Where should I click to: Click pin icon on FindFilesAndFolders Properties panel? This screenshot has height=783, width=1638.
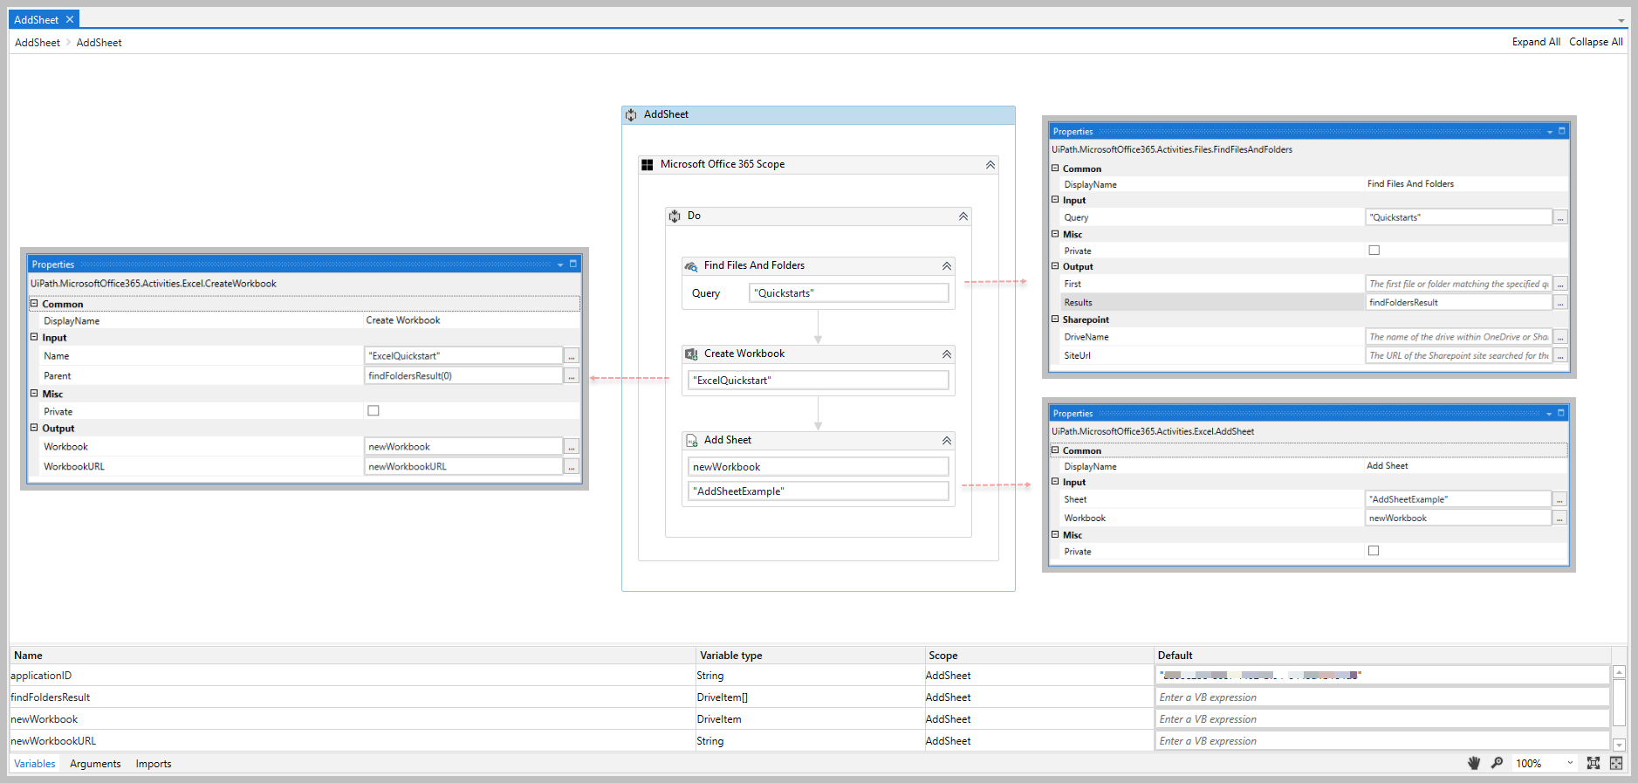[x=1562, y=131]
